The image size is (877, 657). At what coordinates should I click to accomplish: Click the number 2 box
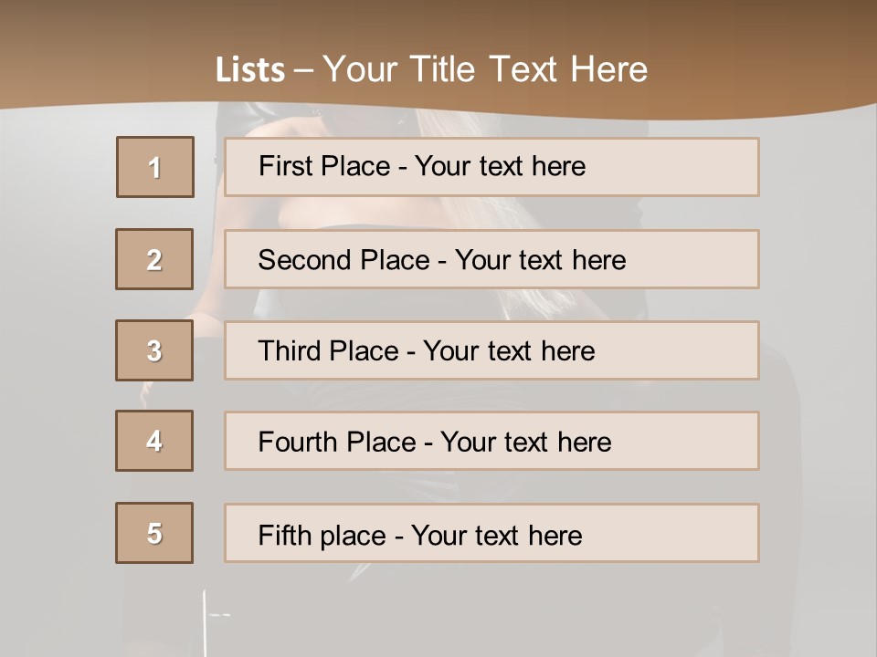pyautogui.click(x=154, y=259)
